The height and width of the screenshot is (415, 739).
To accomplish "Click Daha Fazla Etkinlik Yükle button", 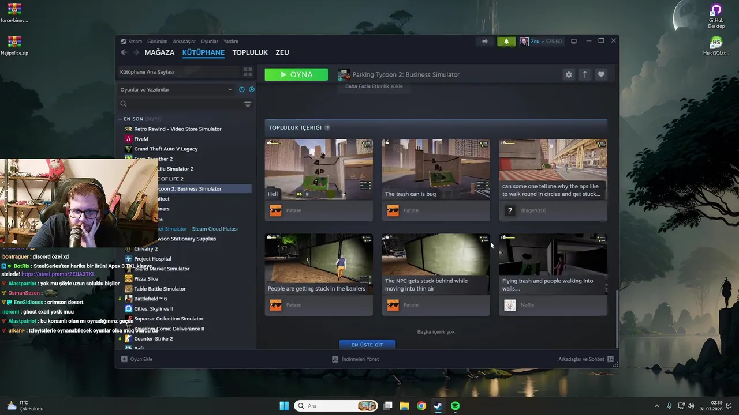I will 374,86.
